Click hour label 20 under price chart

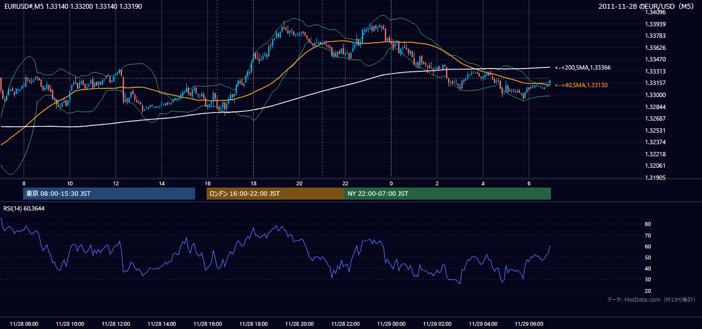click(299, 183)
